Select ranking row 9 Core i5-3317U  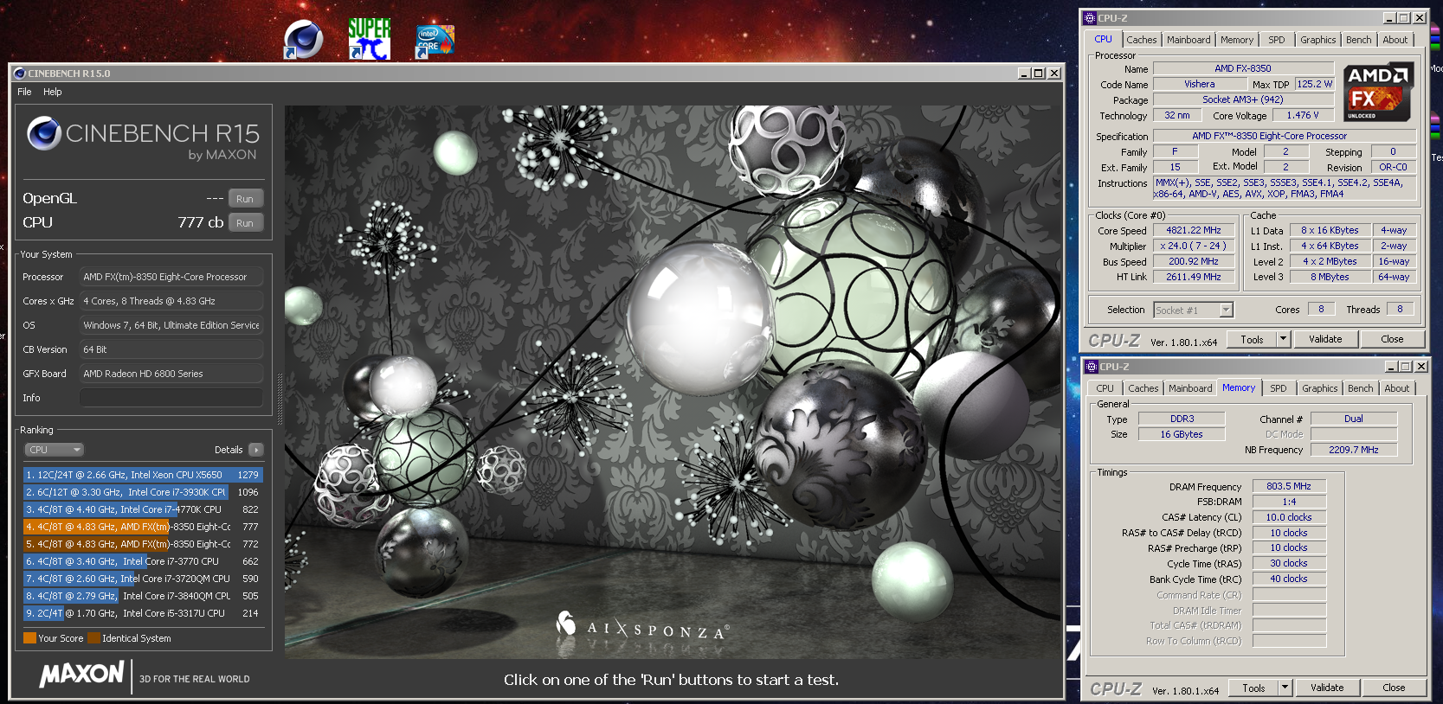pos(143,613)
